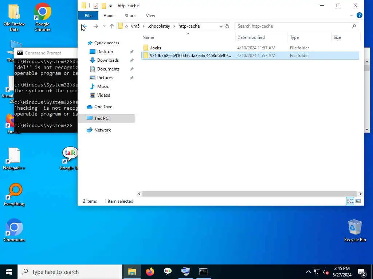373x279 pixels.
Task: Select the Notepad++ desktop shortcut
Action: pos(14,159)
